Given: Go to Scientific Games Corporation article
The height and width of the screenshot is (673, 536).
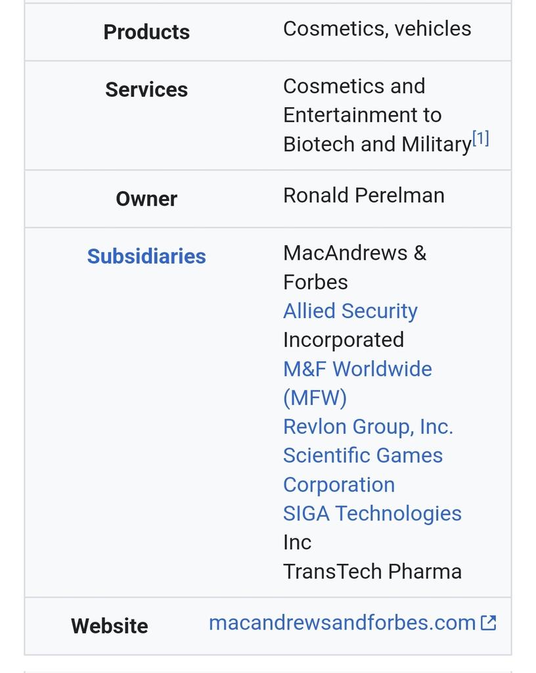Looking at the screenshot, I should tap(363, 455).
